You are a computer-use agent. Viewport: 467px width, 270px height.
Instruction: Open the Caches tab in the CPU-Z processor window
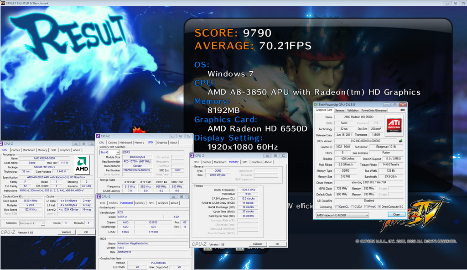click(x=16, y=150)
